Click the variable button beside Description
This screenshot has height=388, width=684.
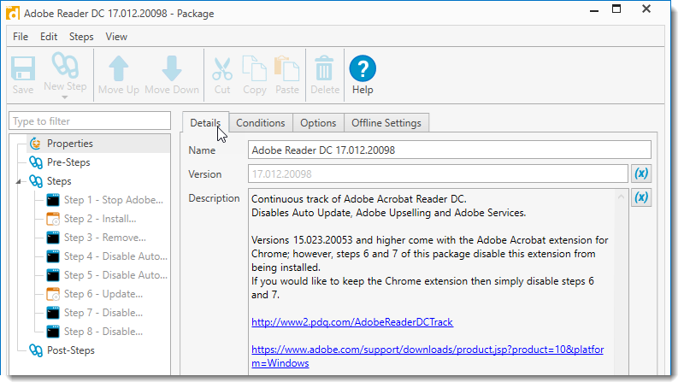641,198
